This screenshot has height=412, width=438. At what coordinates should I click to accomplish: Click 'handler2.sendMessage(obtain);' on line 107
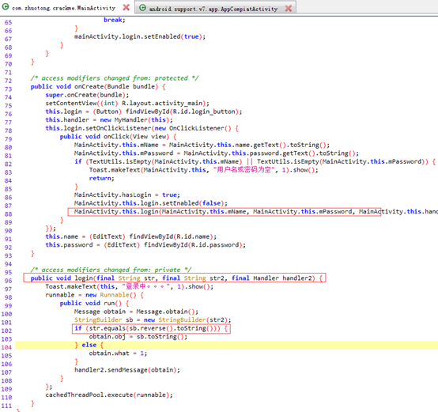click(127, 370)
